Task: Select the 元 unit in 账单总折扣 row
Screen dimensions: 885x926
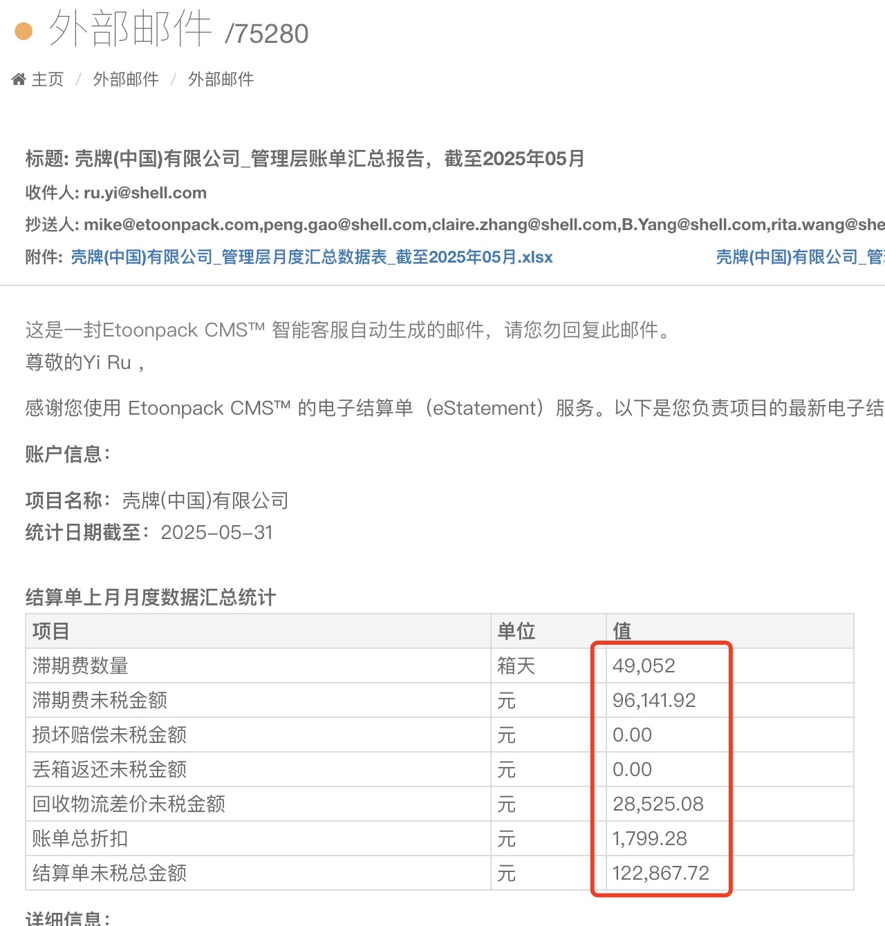Action: (x=507, y=839)
